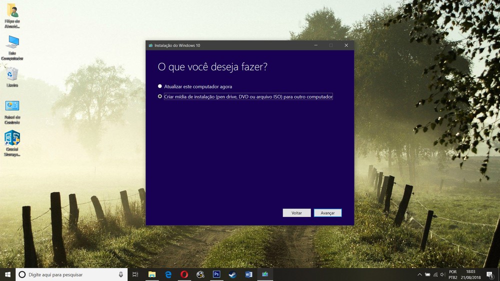Open the network icon in the system tray
This screenshot has height=281, width=500.
(435, 274)
